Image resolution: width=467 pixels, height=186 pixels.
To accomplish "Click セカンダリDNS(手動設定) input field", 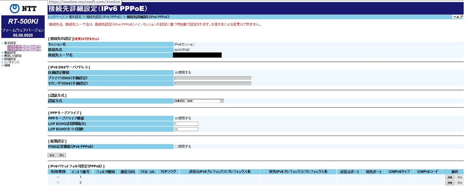I will point(213,84).
